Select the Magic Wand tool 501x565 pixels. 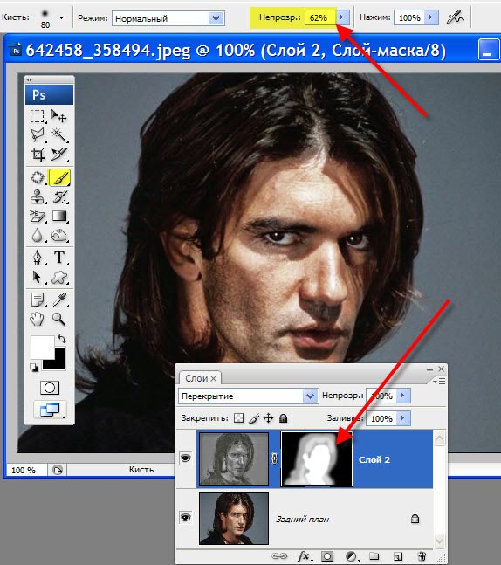pyautogui.click(x=59, y=135)
